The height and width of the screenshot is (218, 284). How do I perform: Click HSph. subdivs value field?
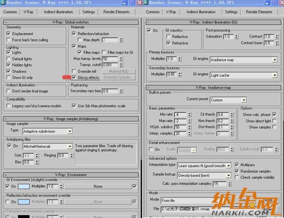(x=180, y=127)
